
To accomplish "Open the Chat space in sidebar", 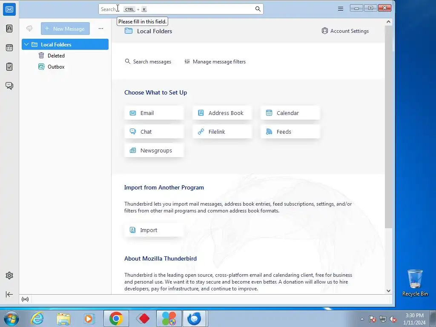I will pos(9,86).
